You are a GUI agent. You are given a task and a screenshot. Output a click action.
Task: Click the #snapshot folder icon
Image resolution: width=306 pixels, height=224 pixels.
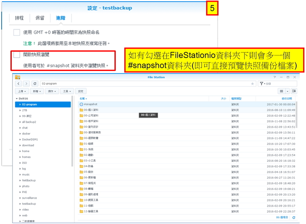pyautogui.click(x=82, y=104)
